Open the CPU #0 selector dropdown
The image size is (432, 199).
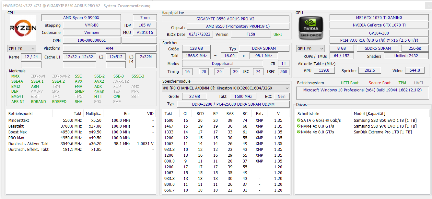(x=22, y=48)
